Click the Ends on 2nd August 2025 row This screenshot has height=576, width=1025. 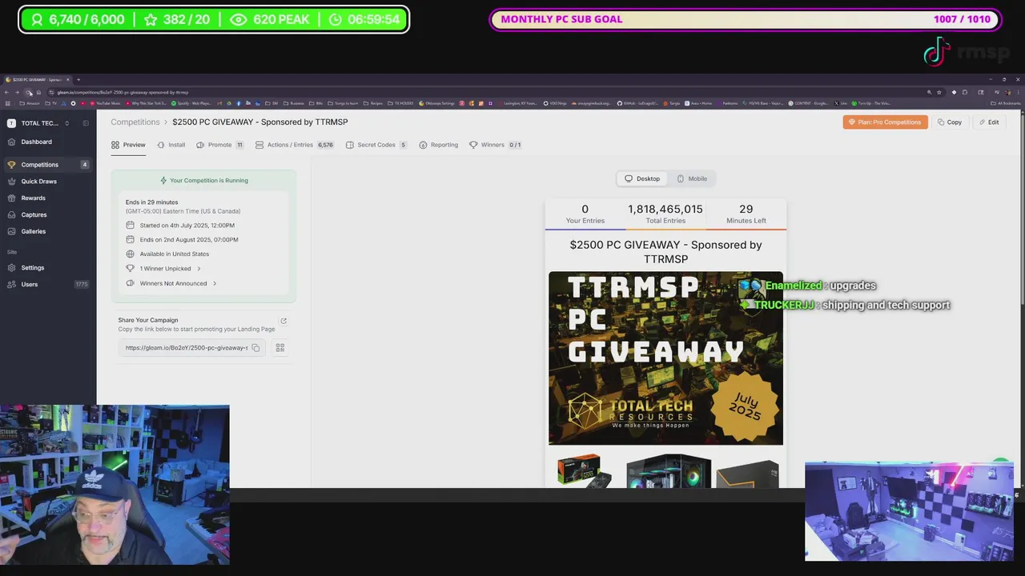click(x=182, y=240)
